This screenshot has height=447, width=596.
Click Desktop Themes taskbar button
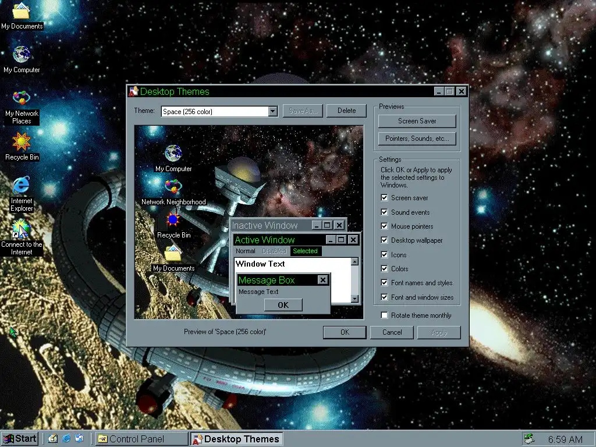[x=236, y=439]
